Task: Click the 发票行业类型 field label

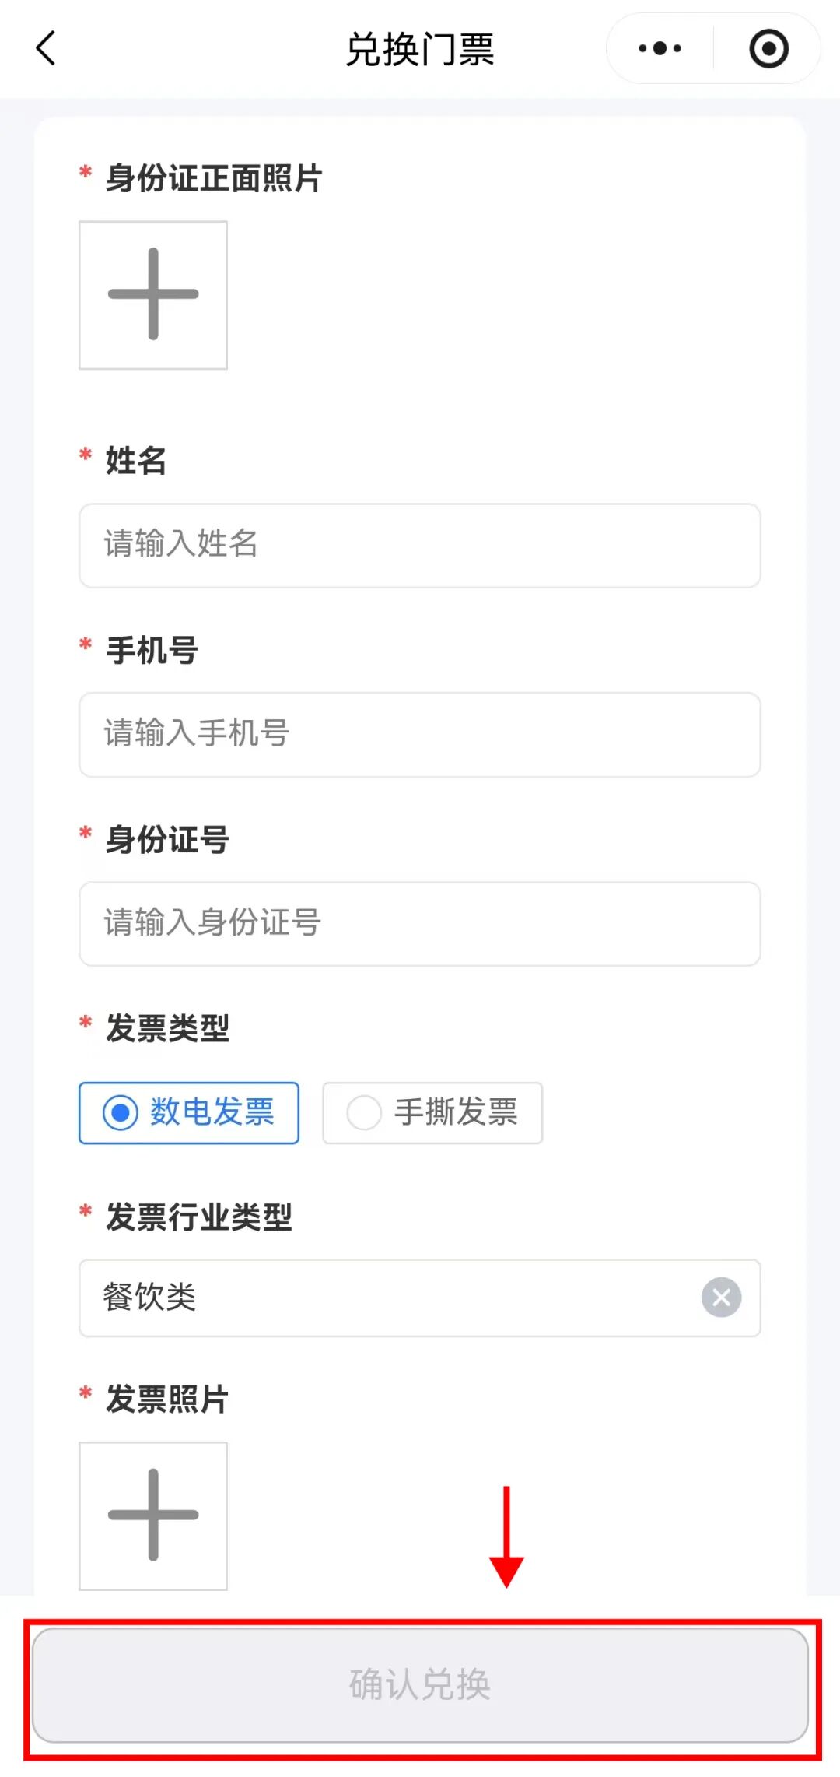Action: click(x=198, y=1217)
